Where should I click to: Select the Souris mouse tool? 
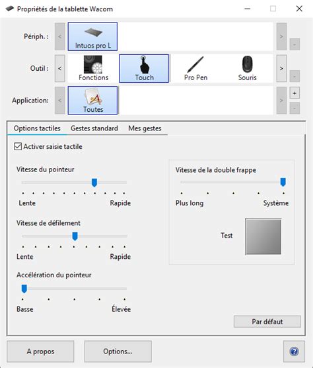[x=247, y=68]
